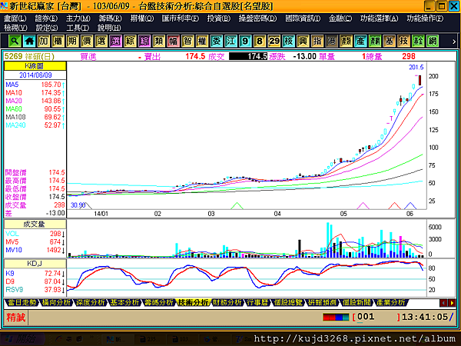The width and height of the screenshot is (461, 346).
Task: Click the green magnifier search icon
Action: (15, 41)
